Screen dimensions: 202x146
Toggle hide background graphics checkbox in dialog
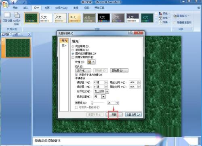tap(73, 57)
